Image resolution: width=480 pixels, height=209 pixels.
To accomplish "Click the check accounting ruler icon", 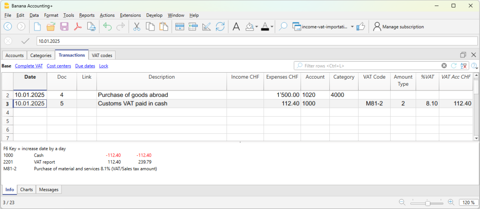I will point(206,27).
